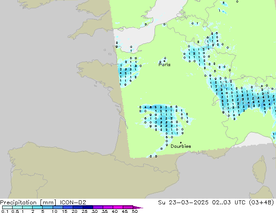Pick the legend swatch between 20 and 25
This screenshot has height=213, width=276.
[x=77, y=207]
